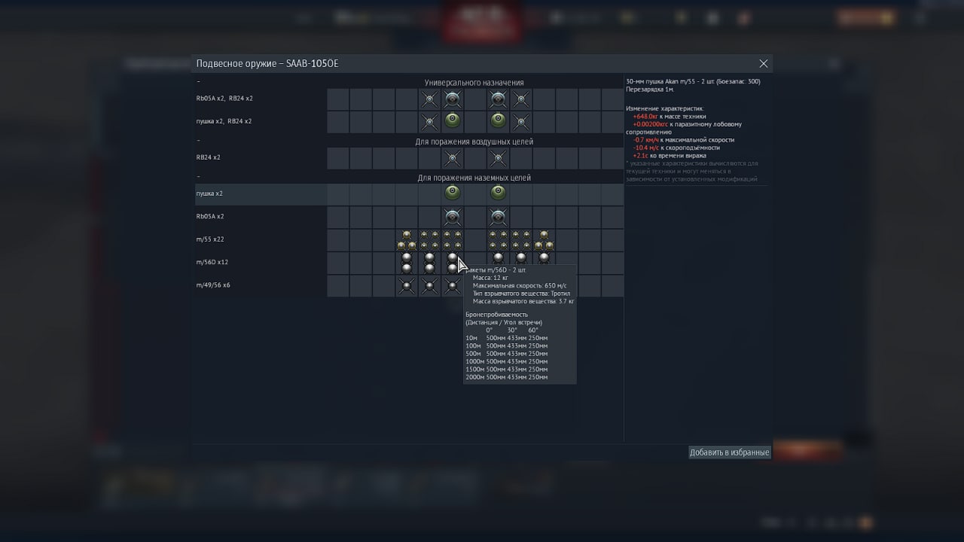Choose left Rb05A missile icon in Rb05A x2 row

click(x=453, y=218)
